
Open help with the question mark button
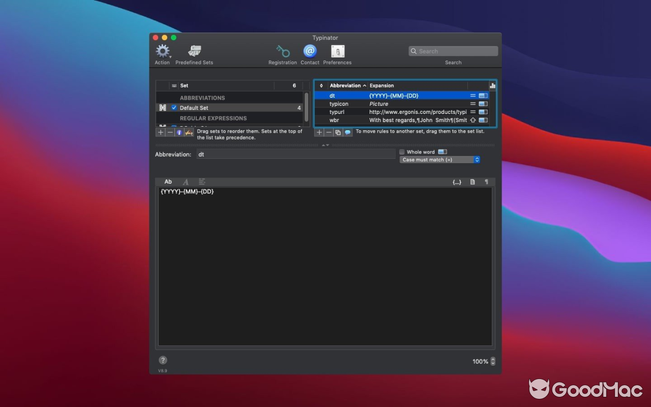[163, 360]
